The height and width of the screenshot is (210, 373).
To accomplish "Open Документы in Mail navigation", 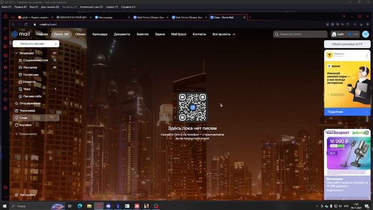I will coord(122,34).
